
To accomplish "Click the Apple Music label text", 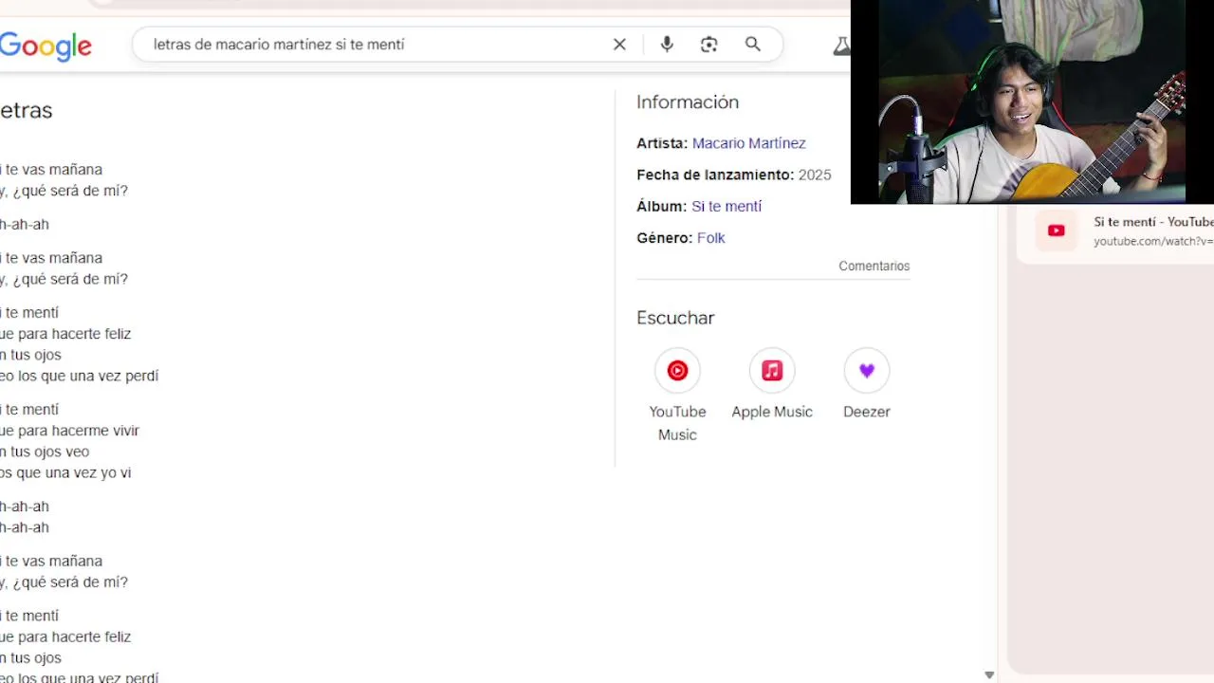I will [772, 412].
